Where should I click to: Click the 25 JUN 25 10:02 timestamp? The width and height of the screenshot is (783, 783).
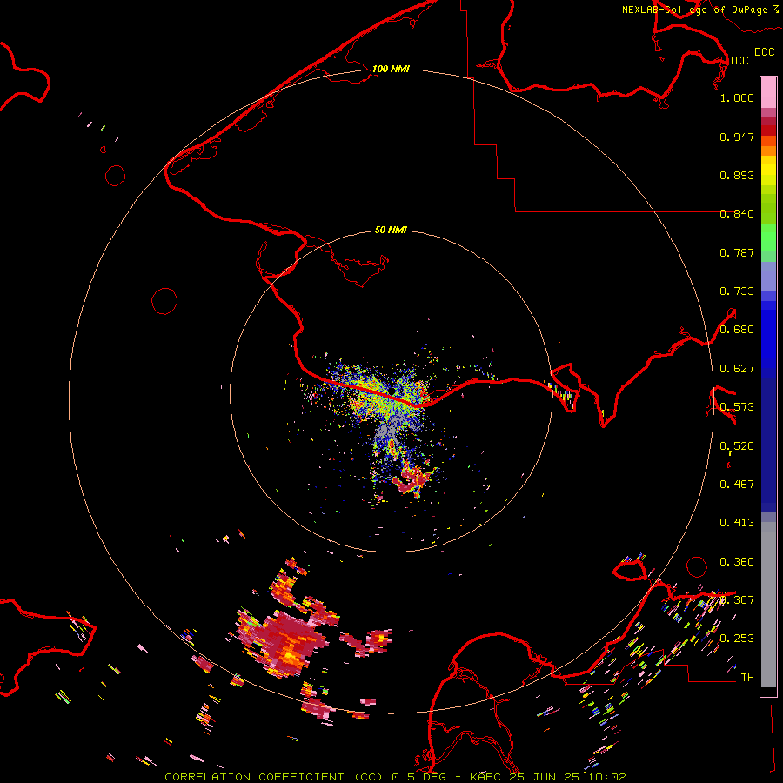[568, 777]
